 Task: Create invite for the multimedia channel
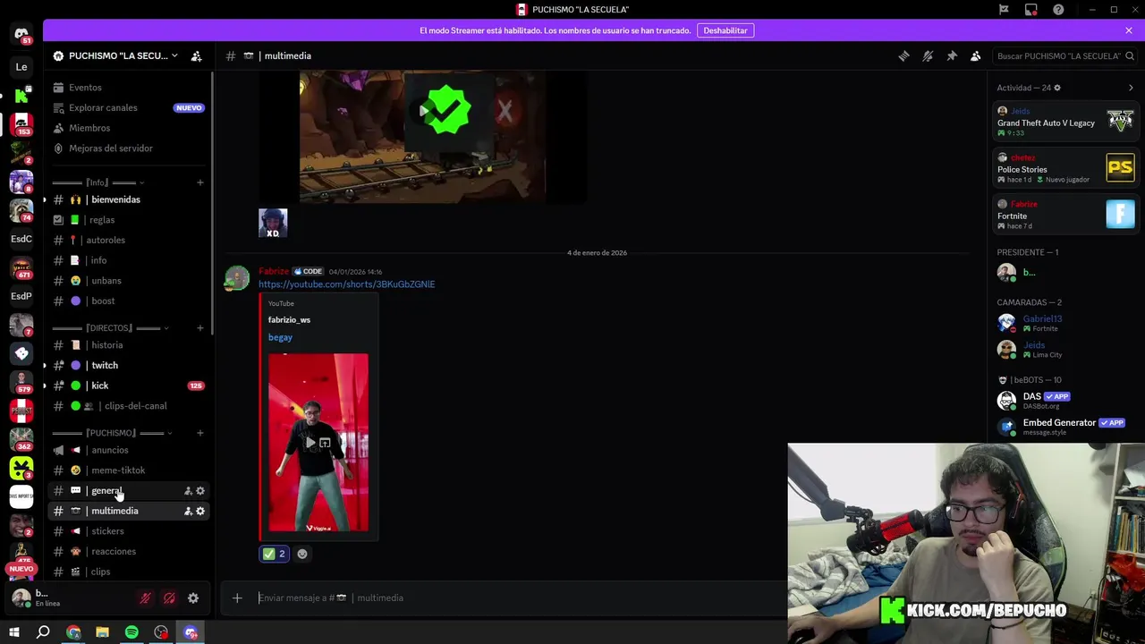click(188, 511)
